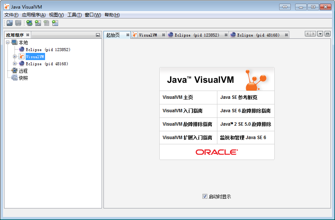Click Eclipse (pid 48168) tree node icon
Image resolution: width=335 pixels, height=220 pixels.
pyautogui.click(x=22, y=63)
